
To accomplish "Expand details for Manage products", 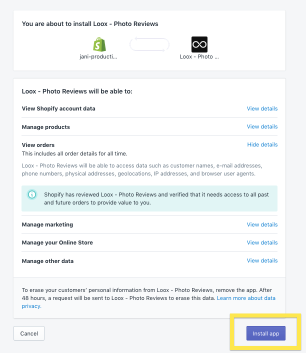I will (x=262, y=126).
